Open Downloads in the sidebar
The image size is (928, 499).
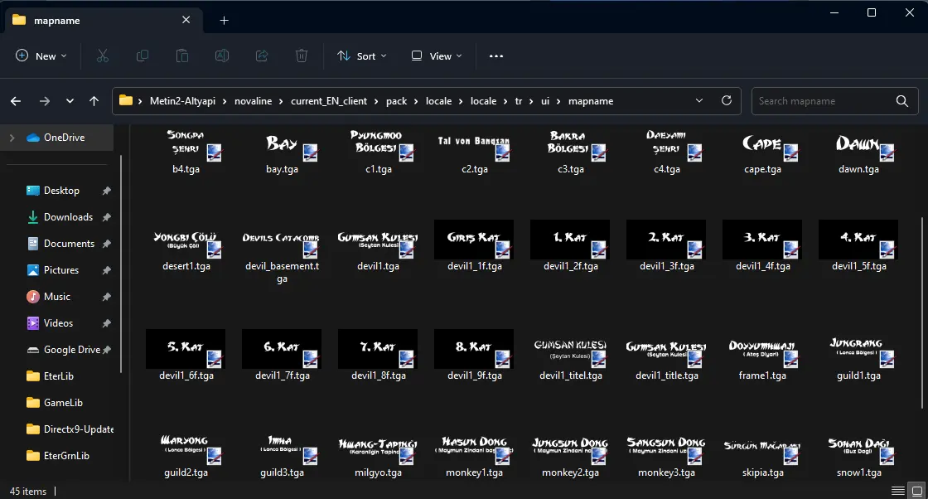(68, 217)
